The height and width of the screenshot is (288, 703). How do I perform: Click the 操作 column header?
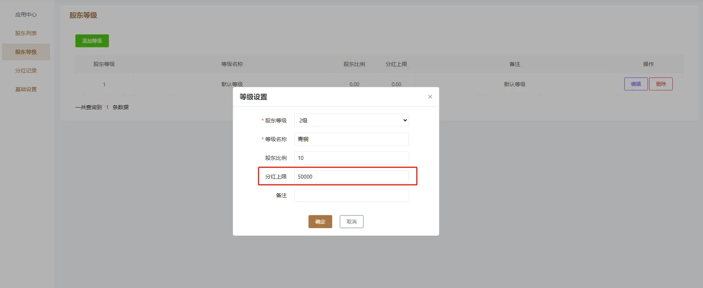pyautogui.click(x=648, y=64)
